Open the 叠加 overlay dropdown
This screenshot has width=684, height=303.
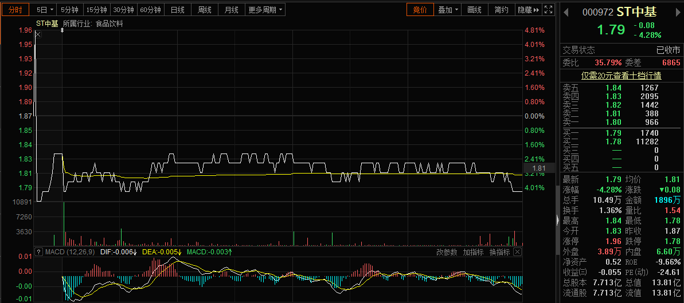pos(448,10)
